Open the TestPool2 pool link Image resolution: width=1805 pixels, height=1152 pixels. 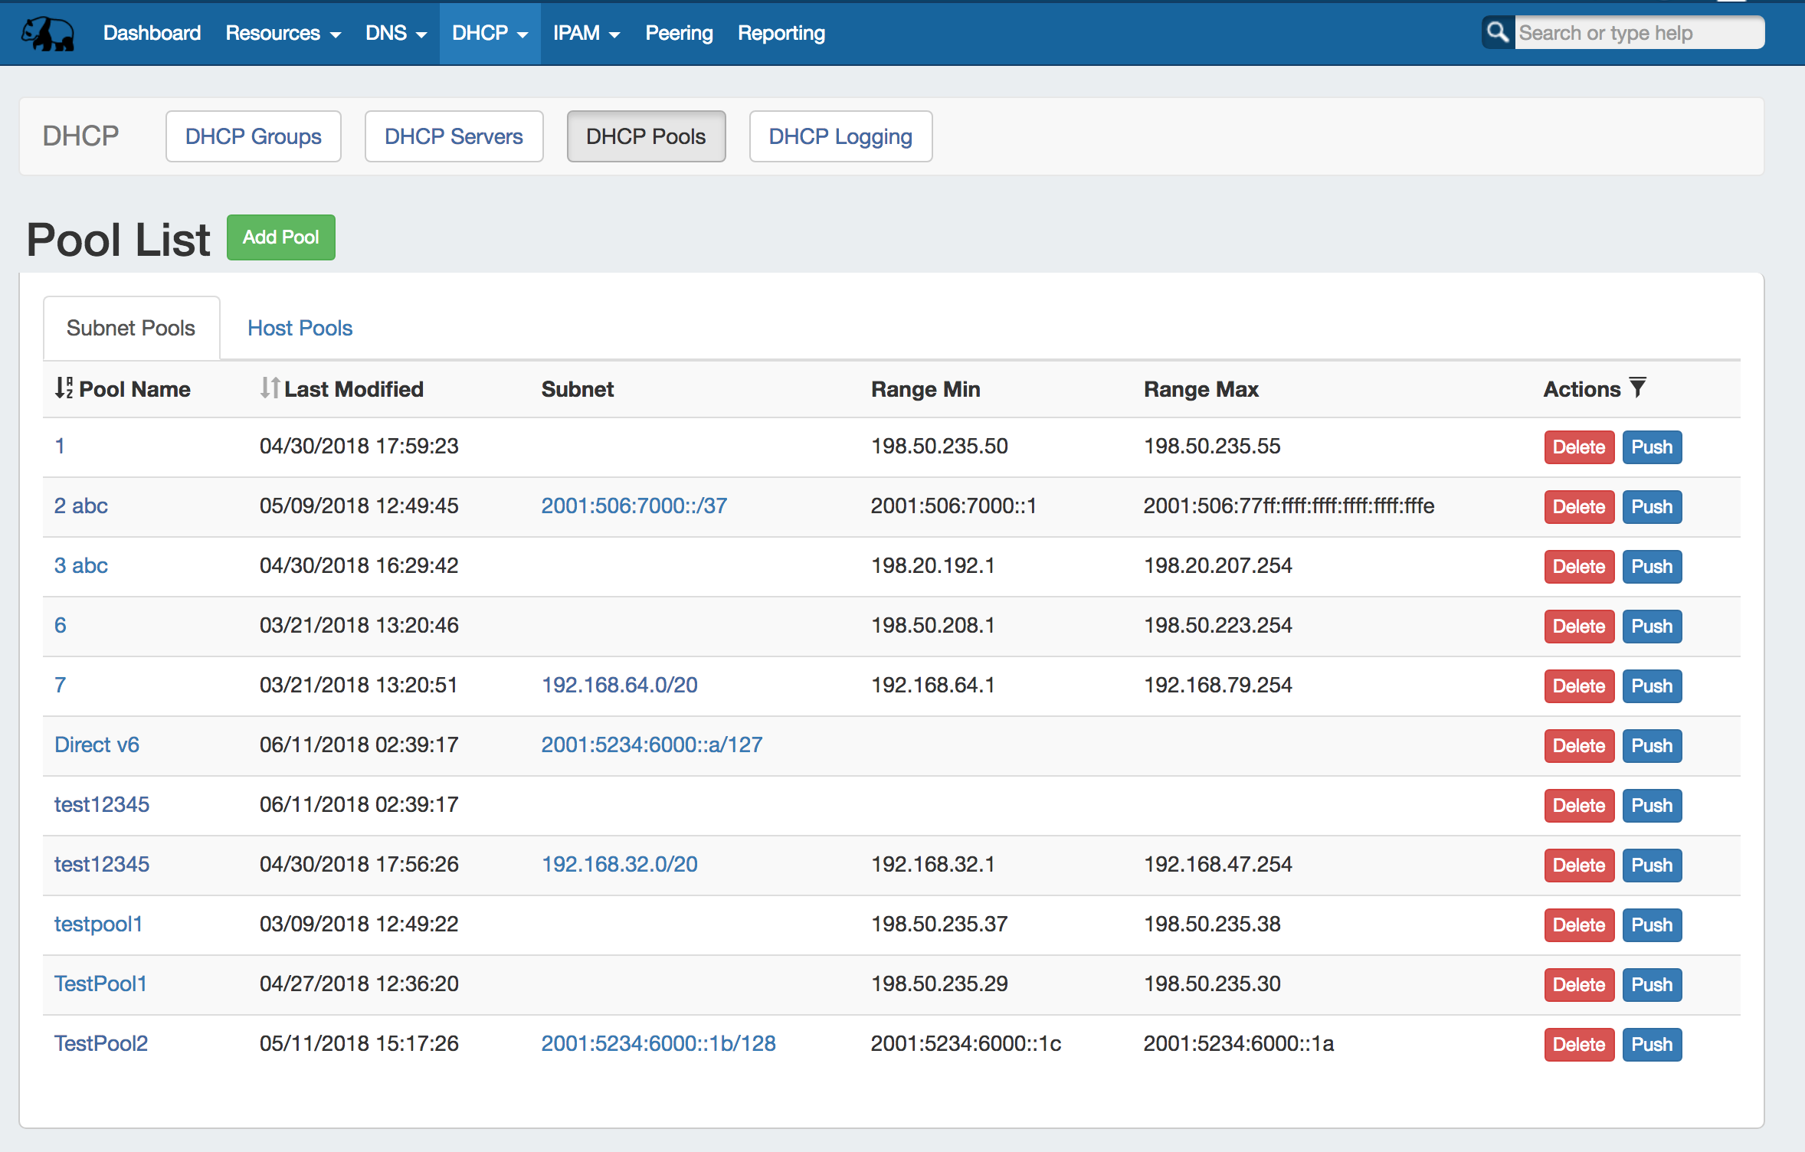tap(100, 1043)
